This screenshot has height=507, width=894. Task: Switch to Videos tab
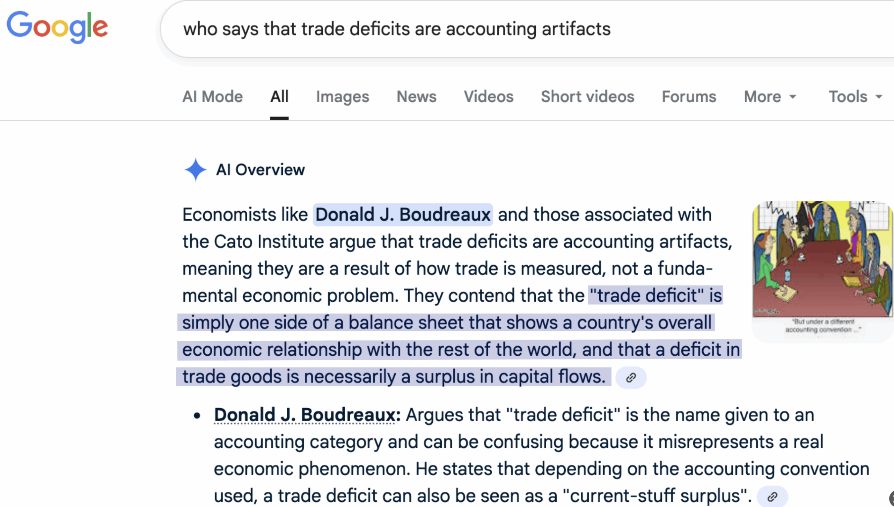(x=488, y=97)
